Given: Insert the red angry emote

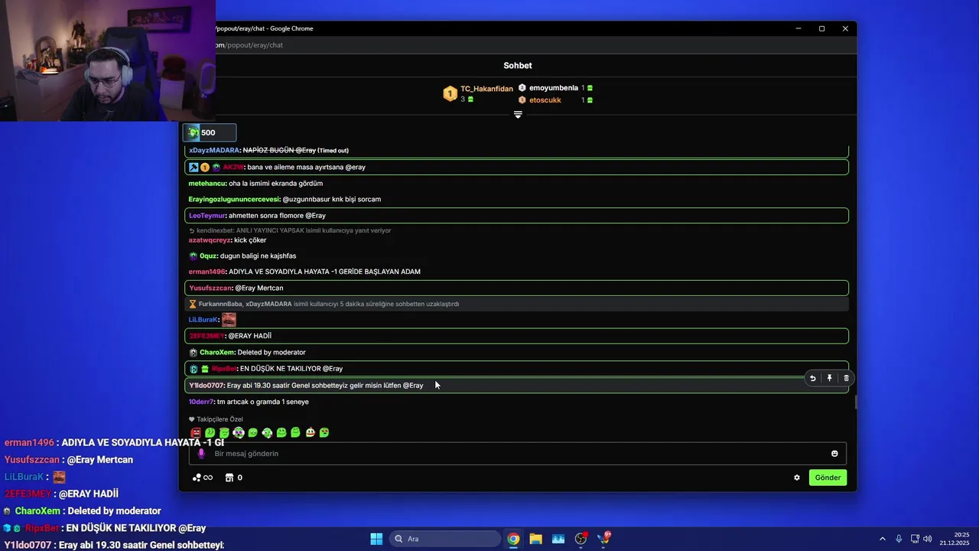Looking at the screenshot, I should 196,433.
